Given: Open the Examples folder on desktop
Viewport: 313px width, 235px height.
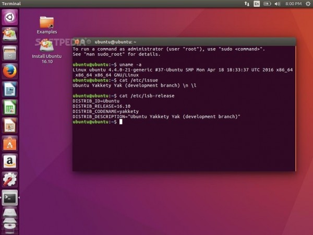Looking at the screenshot, I should 47,25.
